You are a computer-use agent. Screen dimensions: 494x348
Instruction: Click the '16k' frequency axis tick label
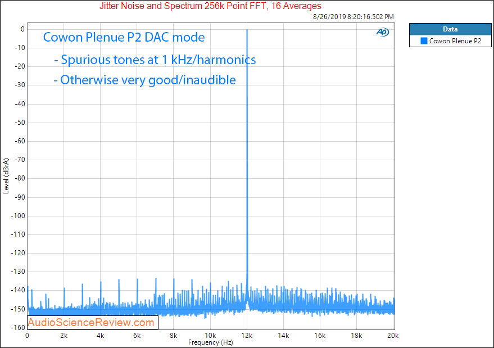(x=320, y=336)
